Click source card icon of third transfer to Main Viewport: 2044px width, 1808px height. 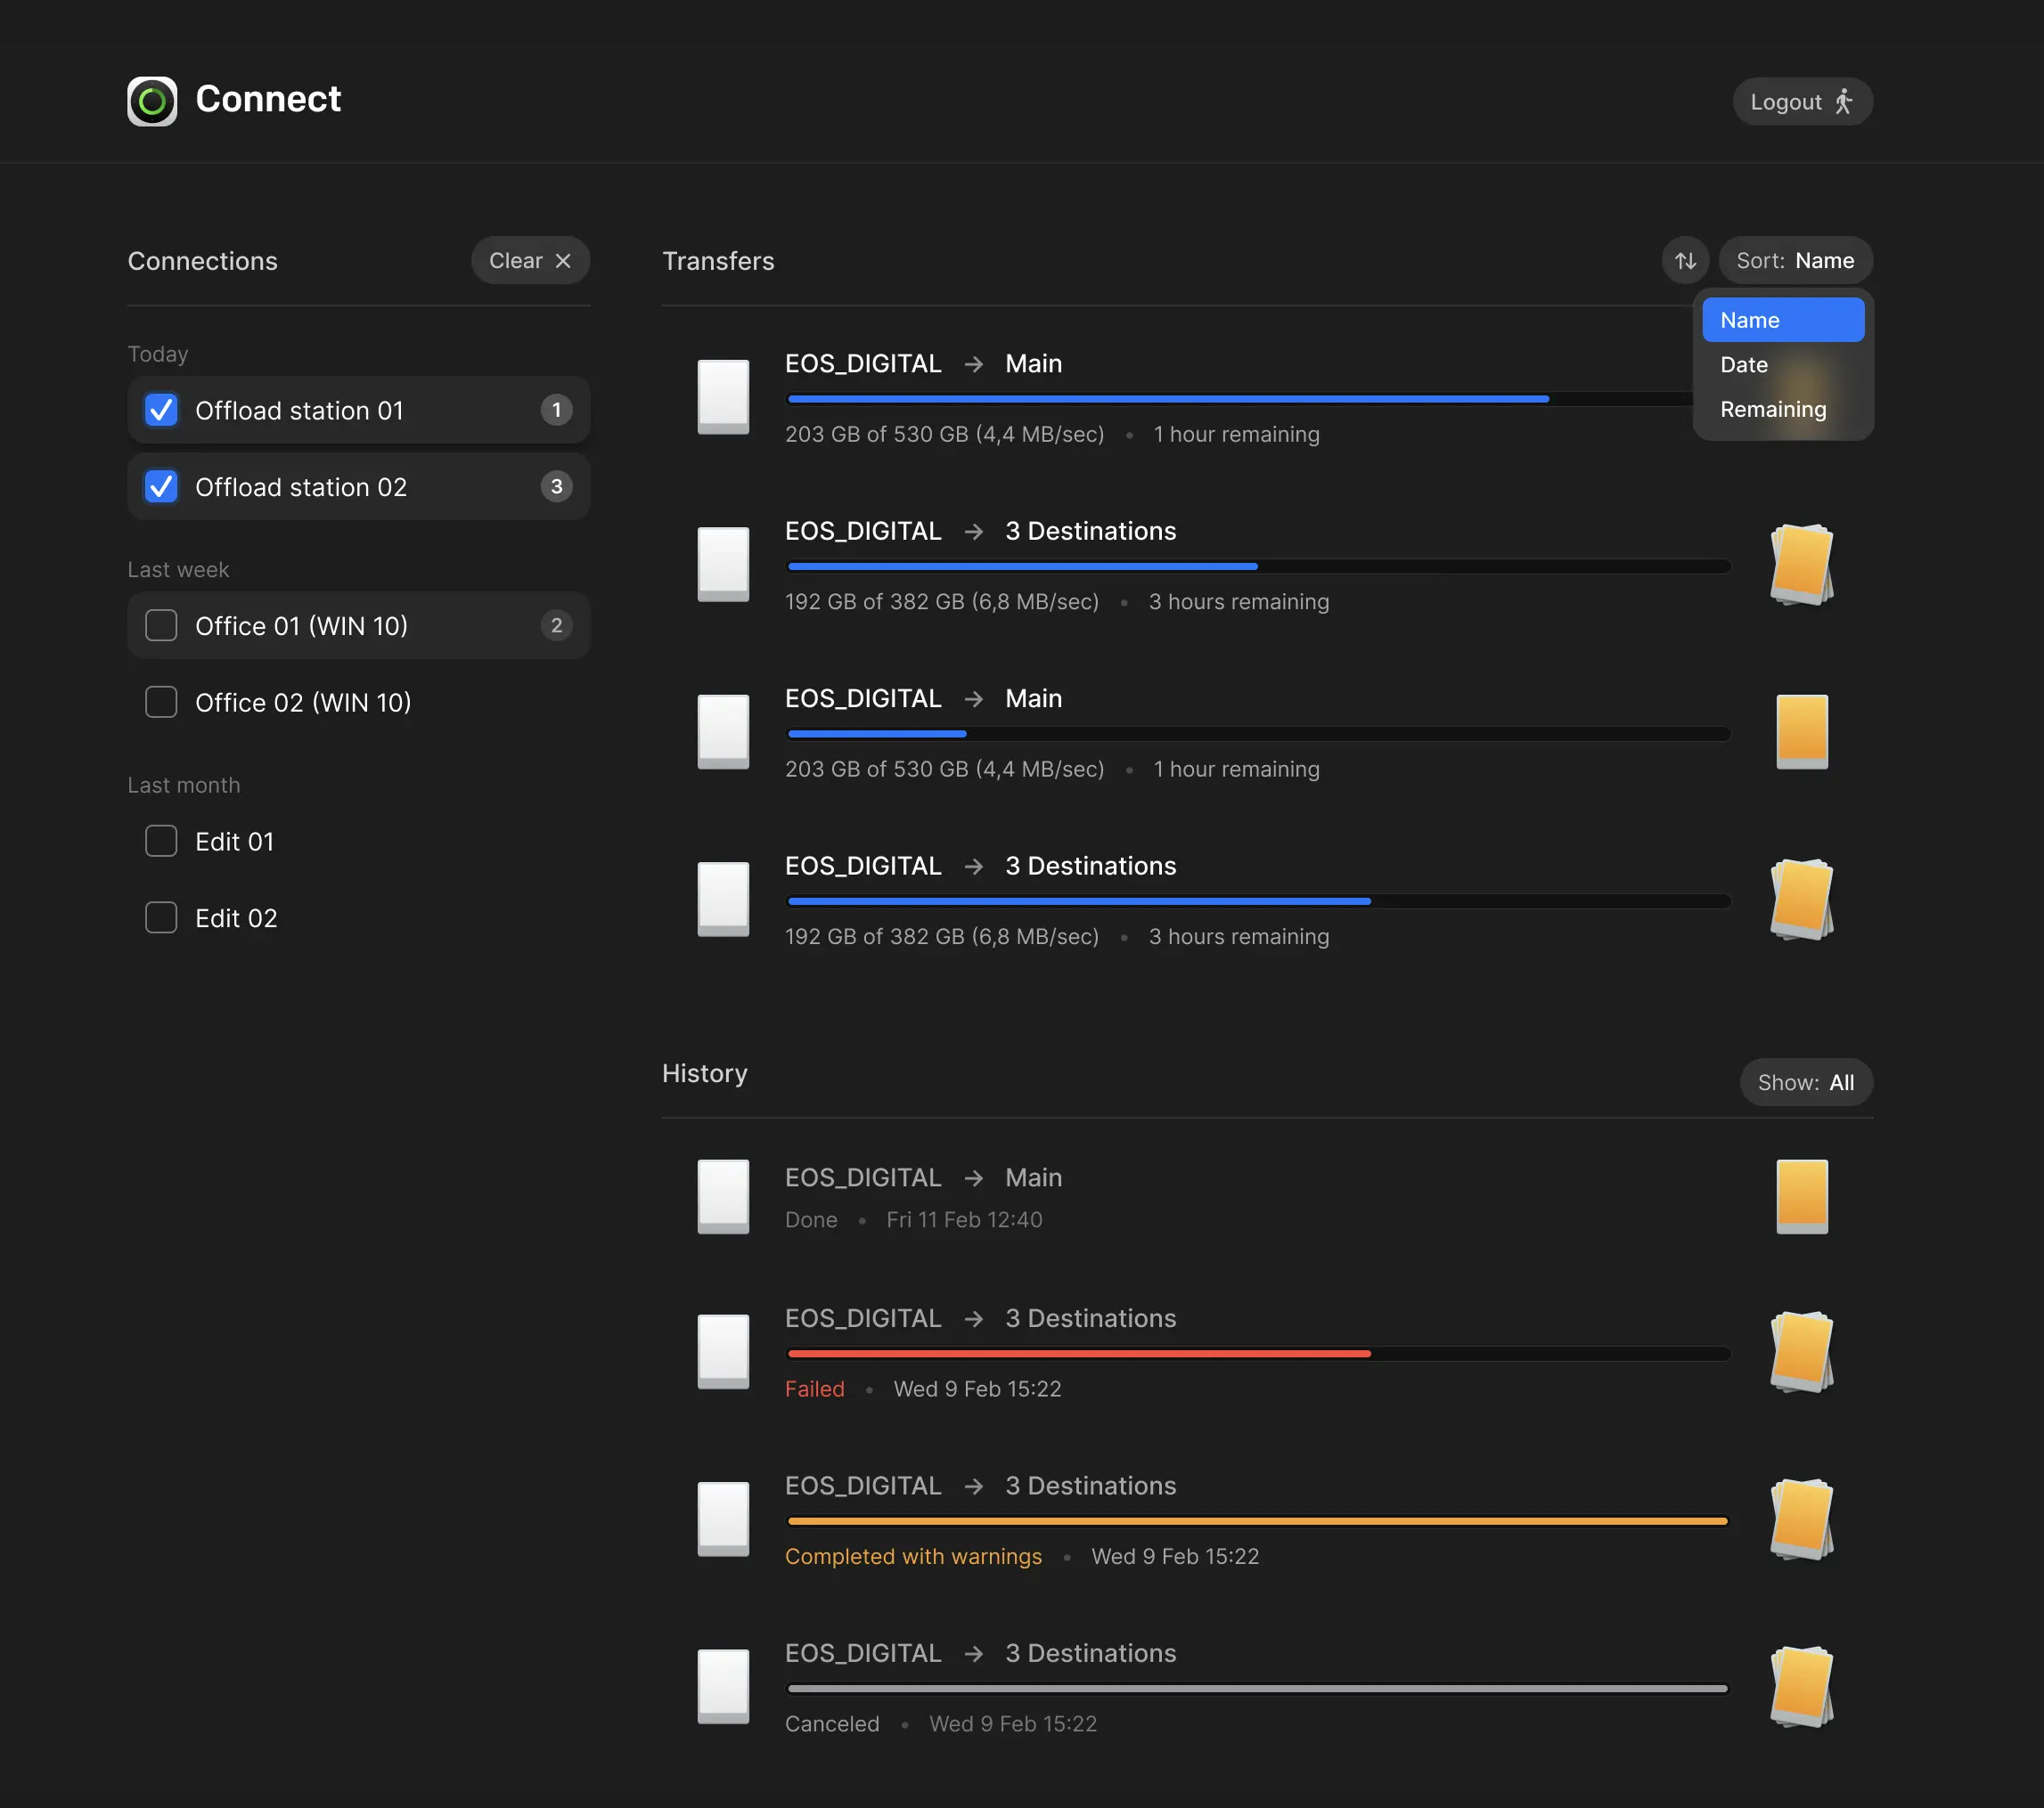point(723,731)
